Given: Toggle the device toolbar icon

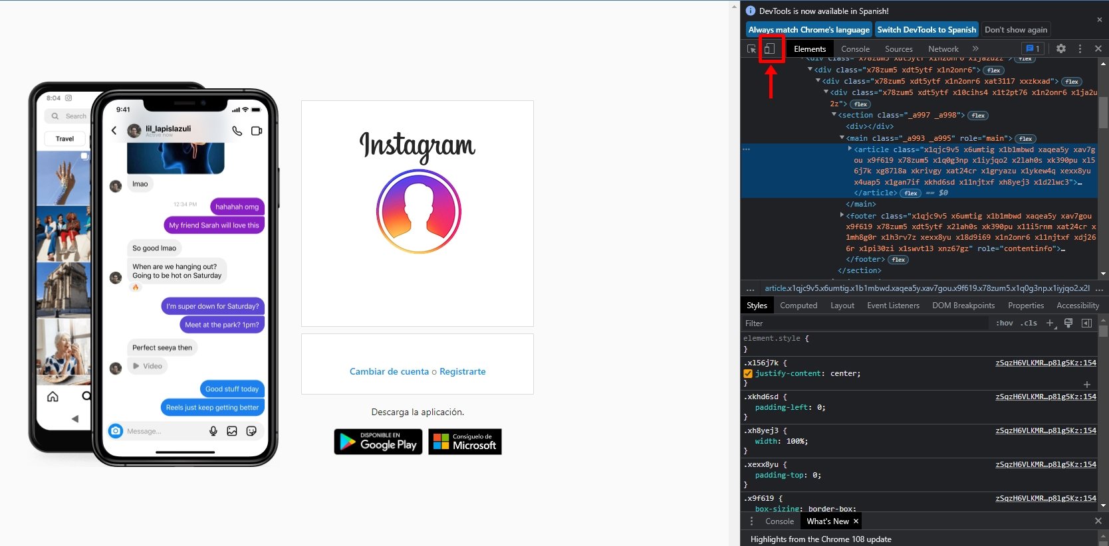Looking at the screenshot, I should tap(769, 48).
